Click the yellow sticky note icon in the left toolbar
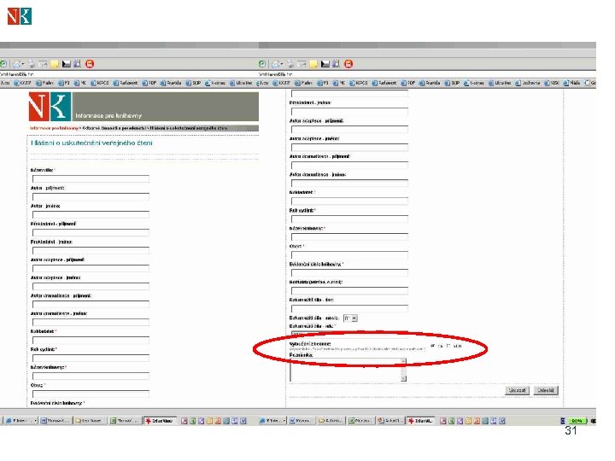The height and width of the screenshot is (461, 615). point(55,64)
